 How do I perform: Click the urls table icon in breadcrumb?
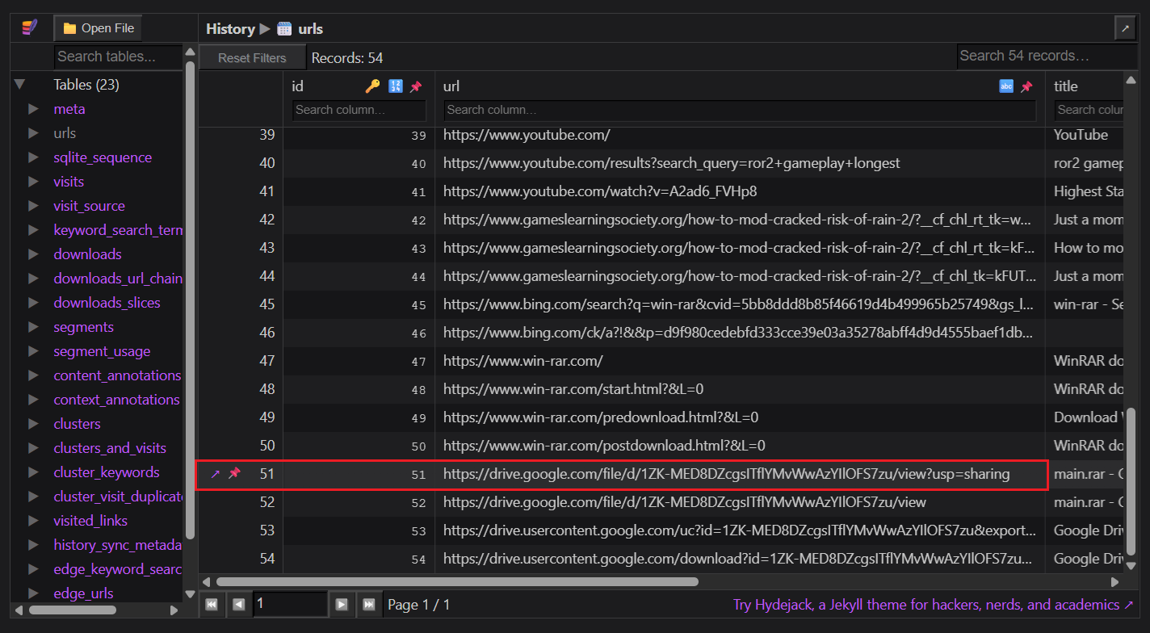(284, 29)
